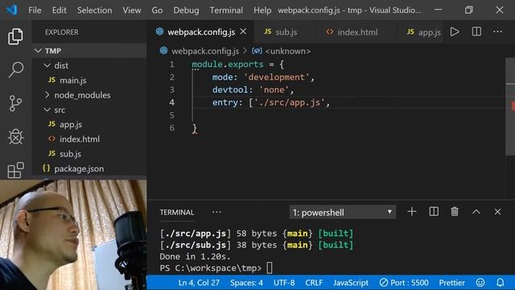Select the webpack.config.js editor tab
The width and height of the screenshot is (515, 290).
click(x=201, y=32)
